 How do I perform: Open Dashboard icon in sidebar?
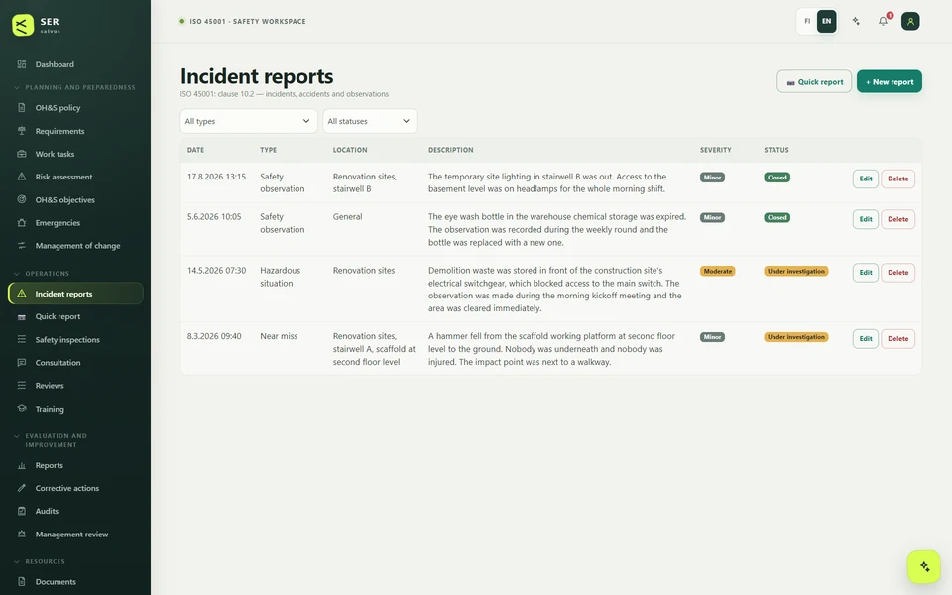coord(22,64)
